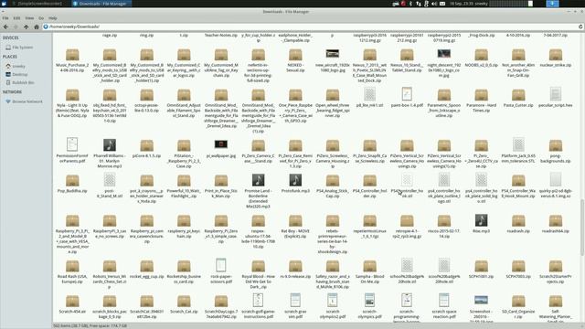Viewport: 585px width, 329px height.
Task: Select the new_aircraft_1920x1080 jpg thumbnail
Action: (333, 53)
